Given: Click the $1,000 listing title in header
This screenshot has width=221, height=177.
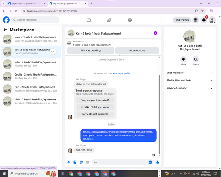Looking at the screenshot, I should 92,45.
